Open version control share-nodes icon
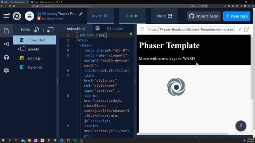 pyautogui.click(x=6, y=44)
